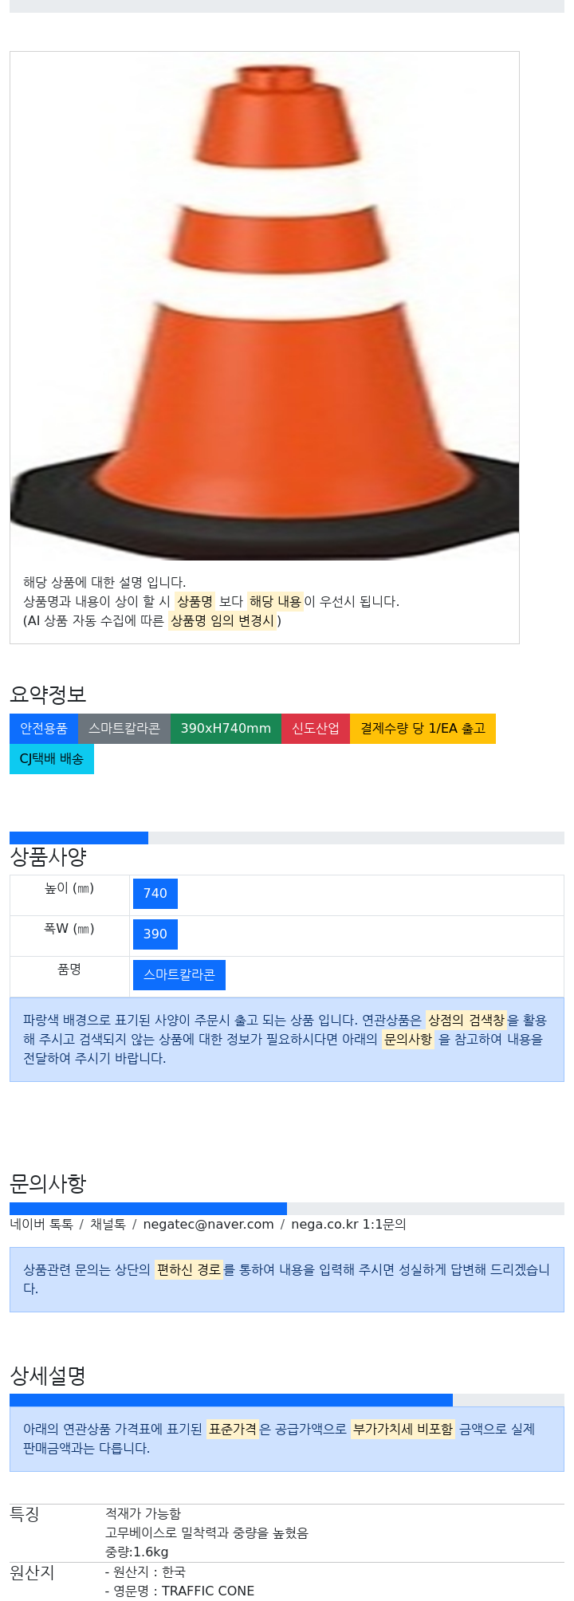Click the CJ택배 배송 cyan tag

pyautogui.click(x=52, y=759)
